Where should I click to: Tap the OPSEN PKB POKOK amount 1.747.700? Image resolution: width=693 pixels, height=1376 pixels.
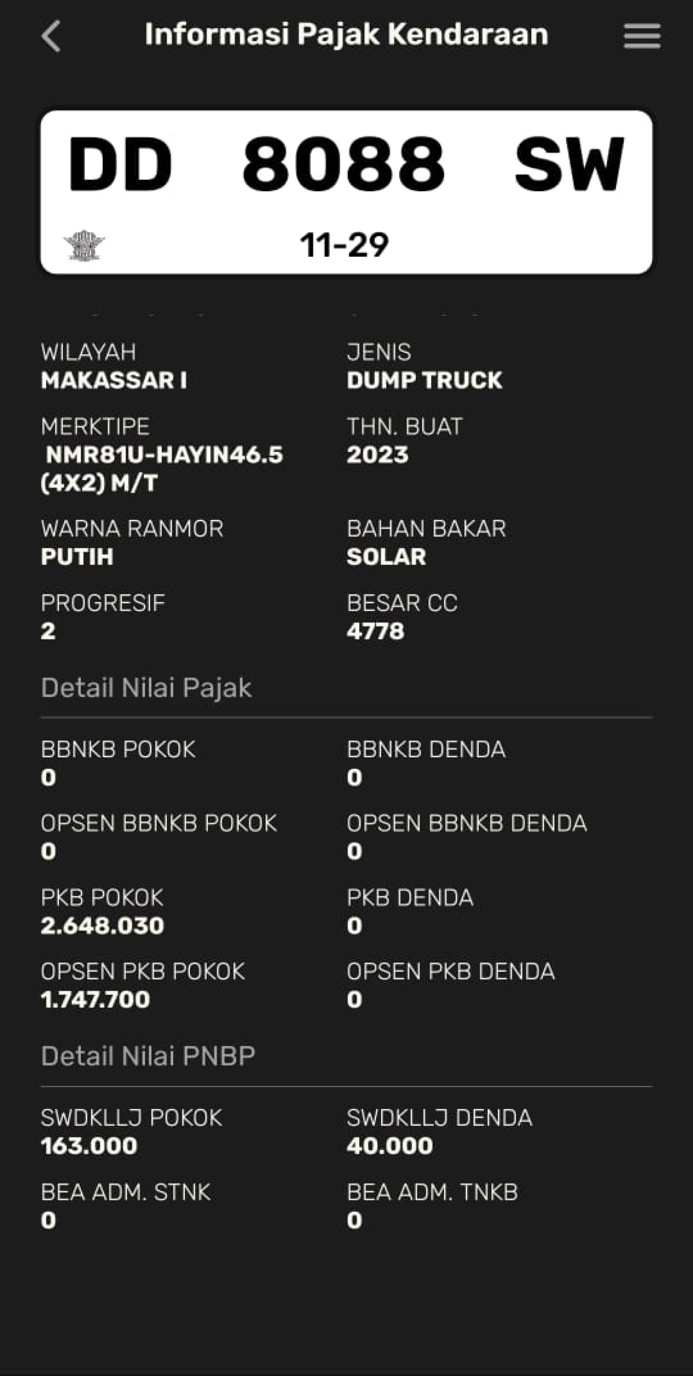pos(95,999)
